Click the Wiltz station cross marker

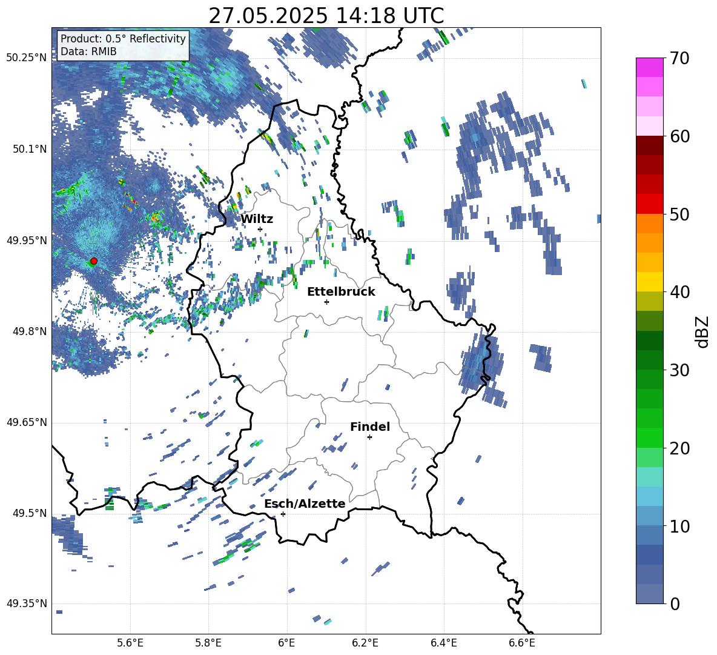[x=260, y=229]
